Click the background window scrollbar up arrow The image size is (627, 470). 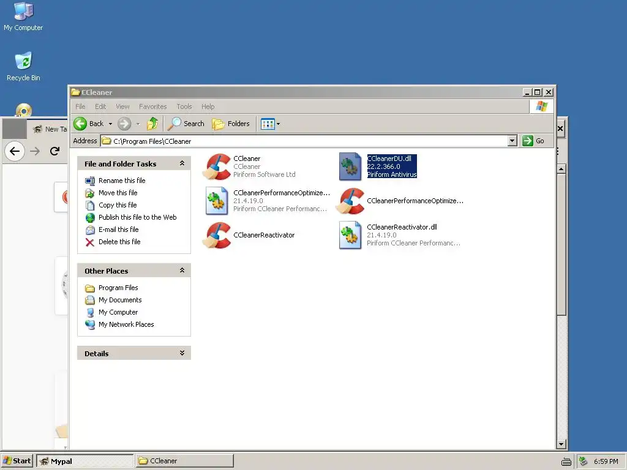click(561, 169)
